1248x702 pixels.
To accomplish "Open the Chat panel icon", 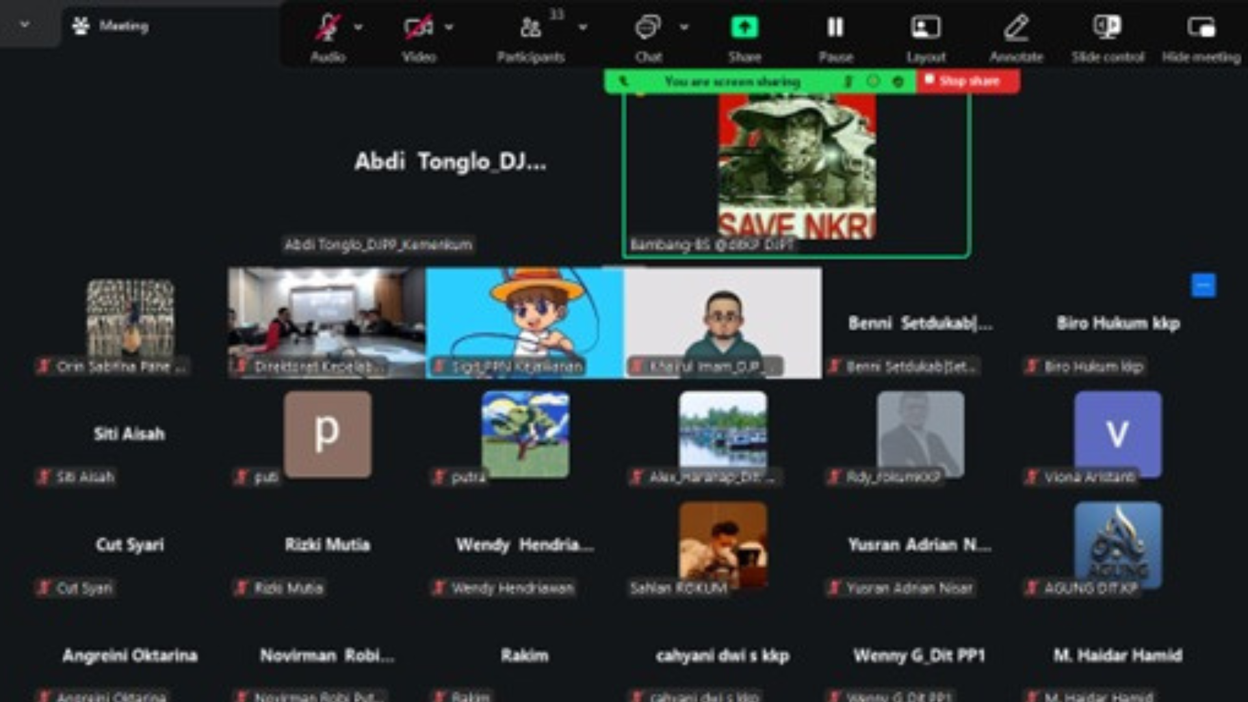I will pyautogui.click(x=648, y=28).
